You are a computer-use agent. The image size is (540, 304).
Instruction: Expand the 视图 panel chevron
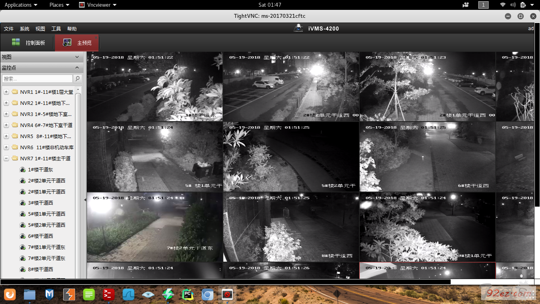tap(77, 57)
